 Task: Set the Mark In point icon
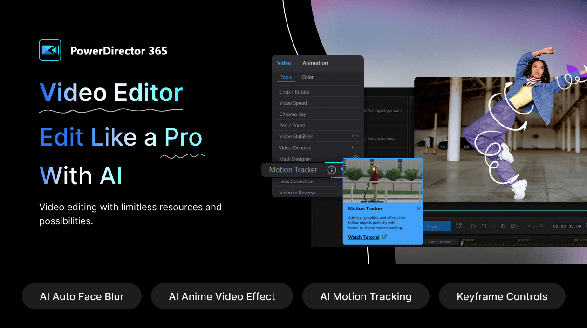click(x=530, y=226)
